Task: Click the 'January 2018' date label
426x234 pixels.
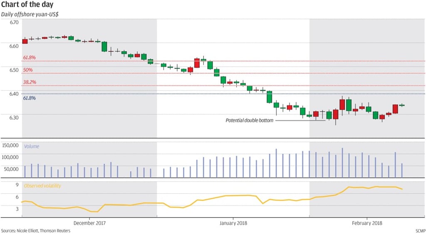Action: 233,223
